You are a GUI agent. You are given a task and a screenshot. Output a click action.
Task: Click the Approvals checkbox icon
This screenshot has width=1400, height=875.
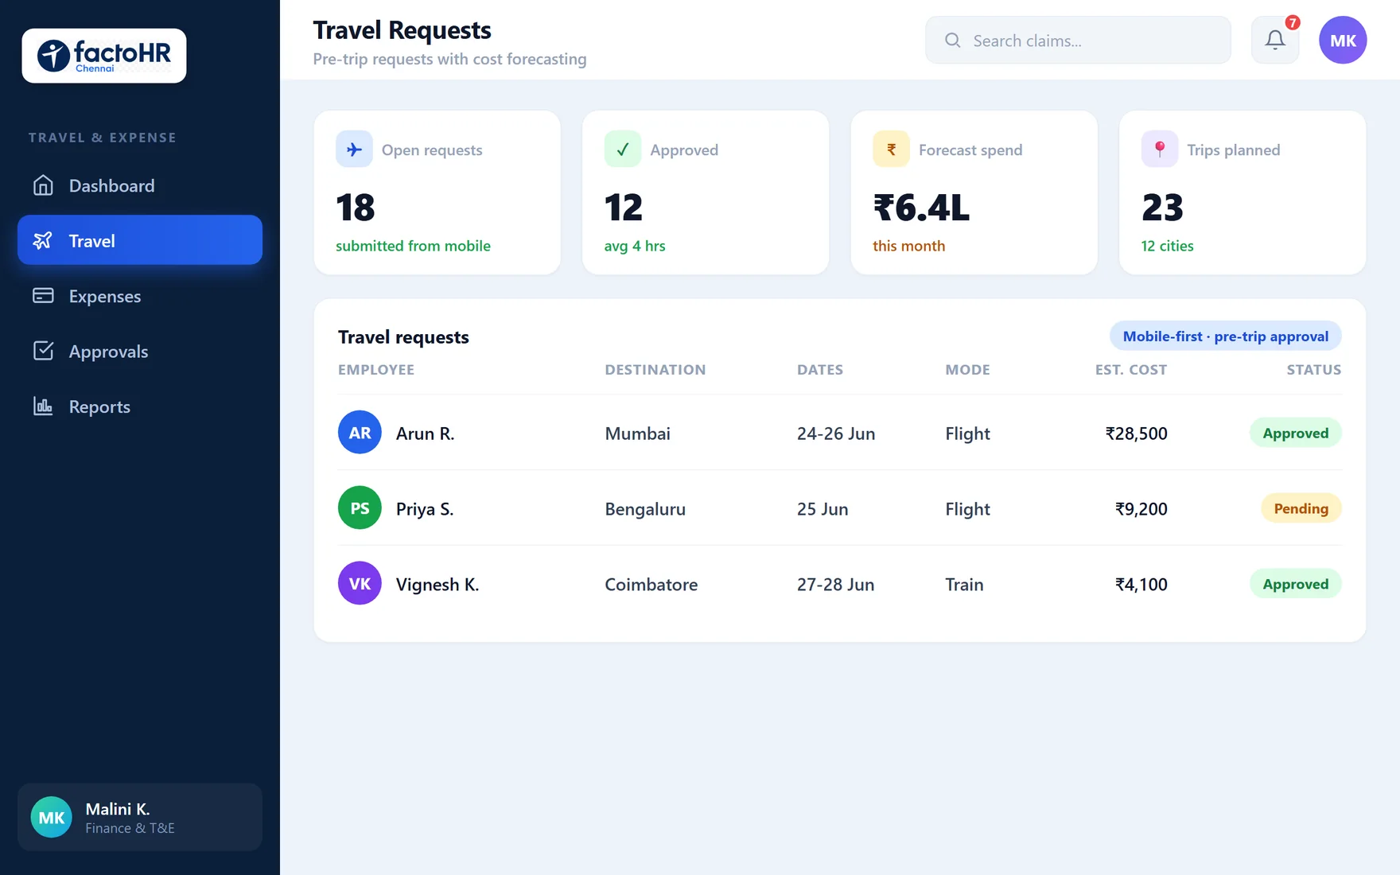pyautogui.click(x=43, y=351)
